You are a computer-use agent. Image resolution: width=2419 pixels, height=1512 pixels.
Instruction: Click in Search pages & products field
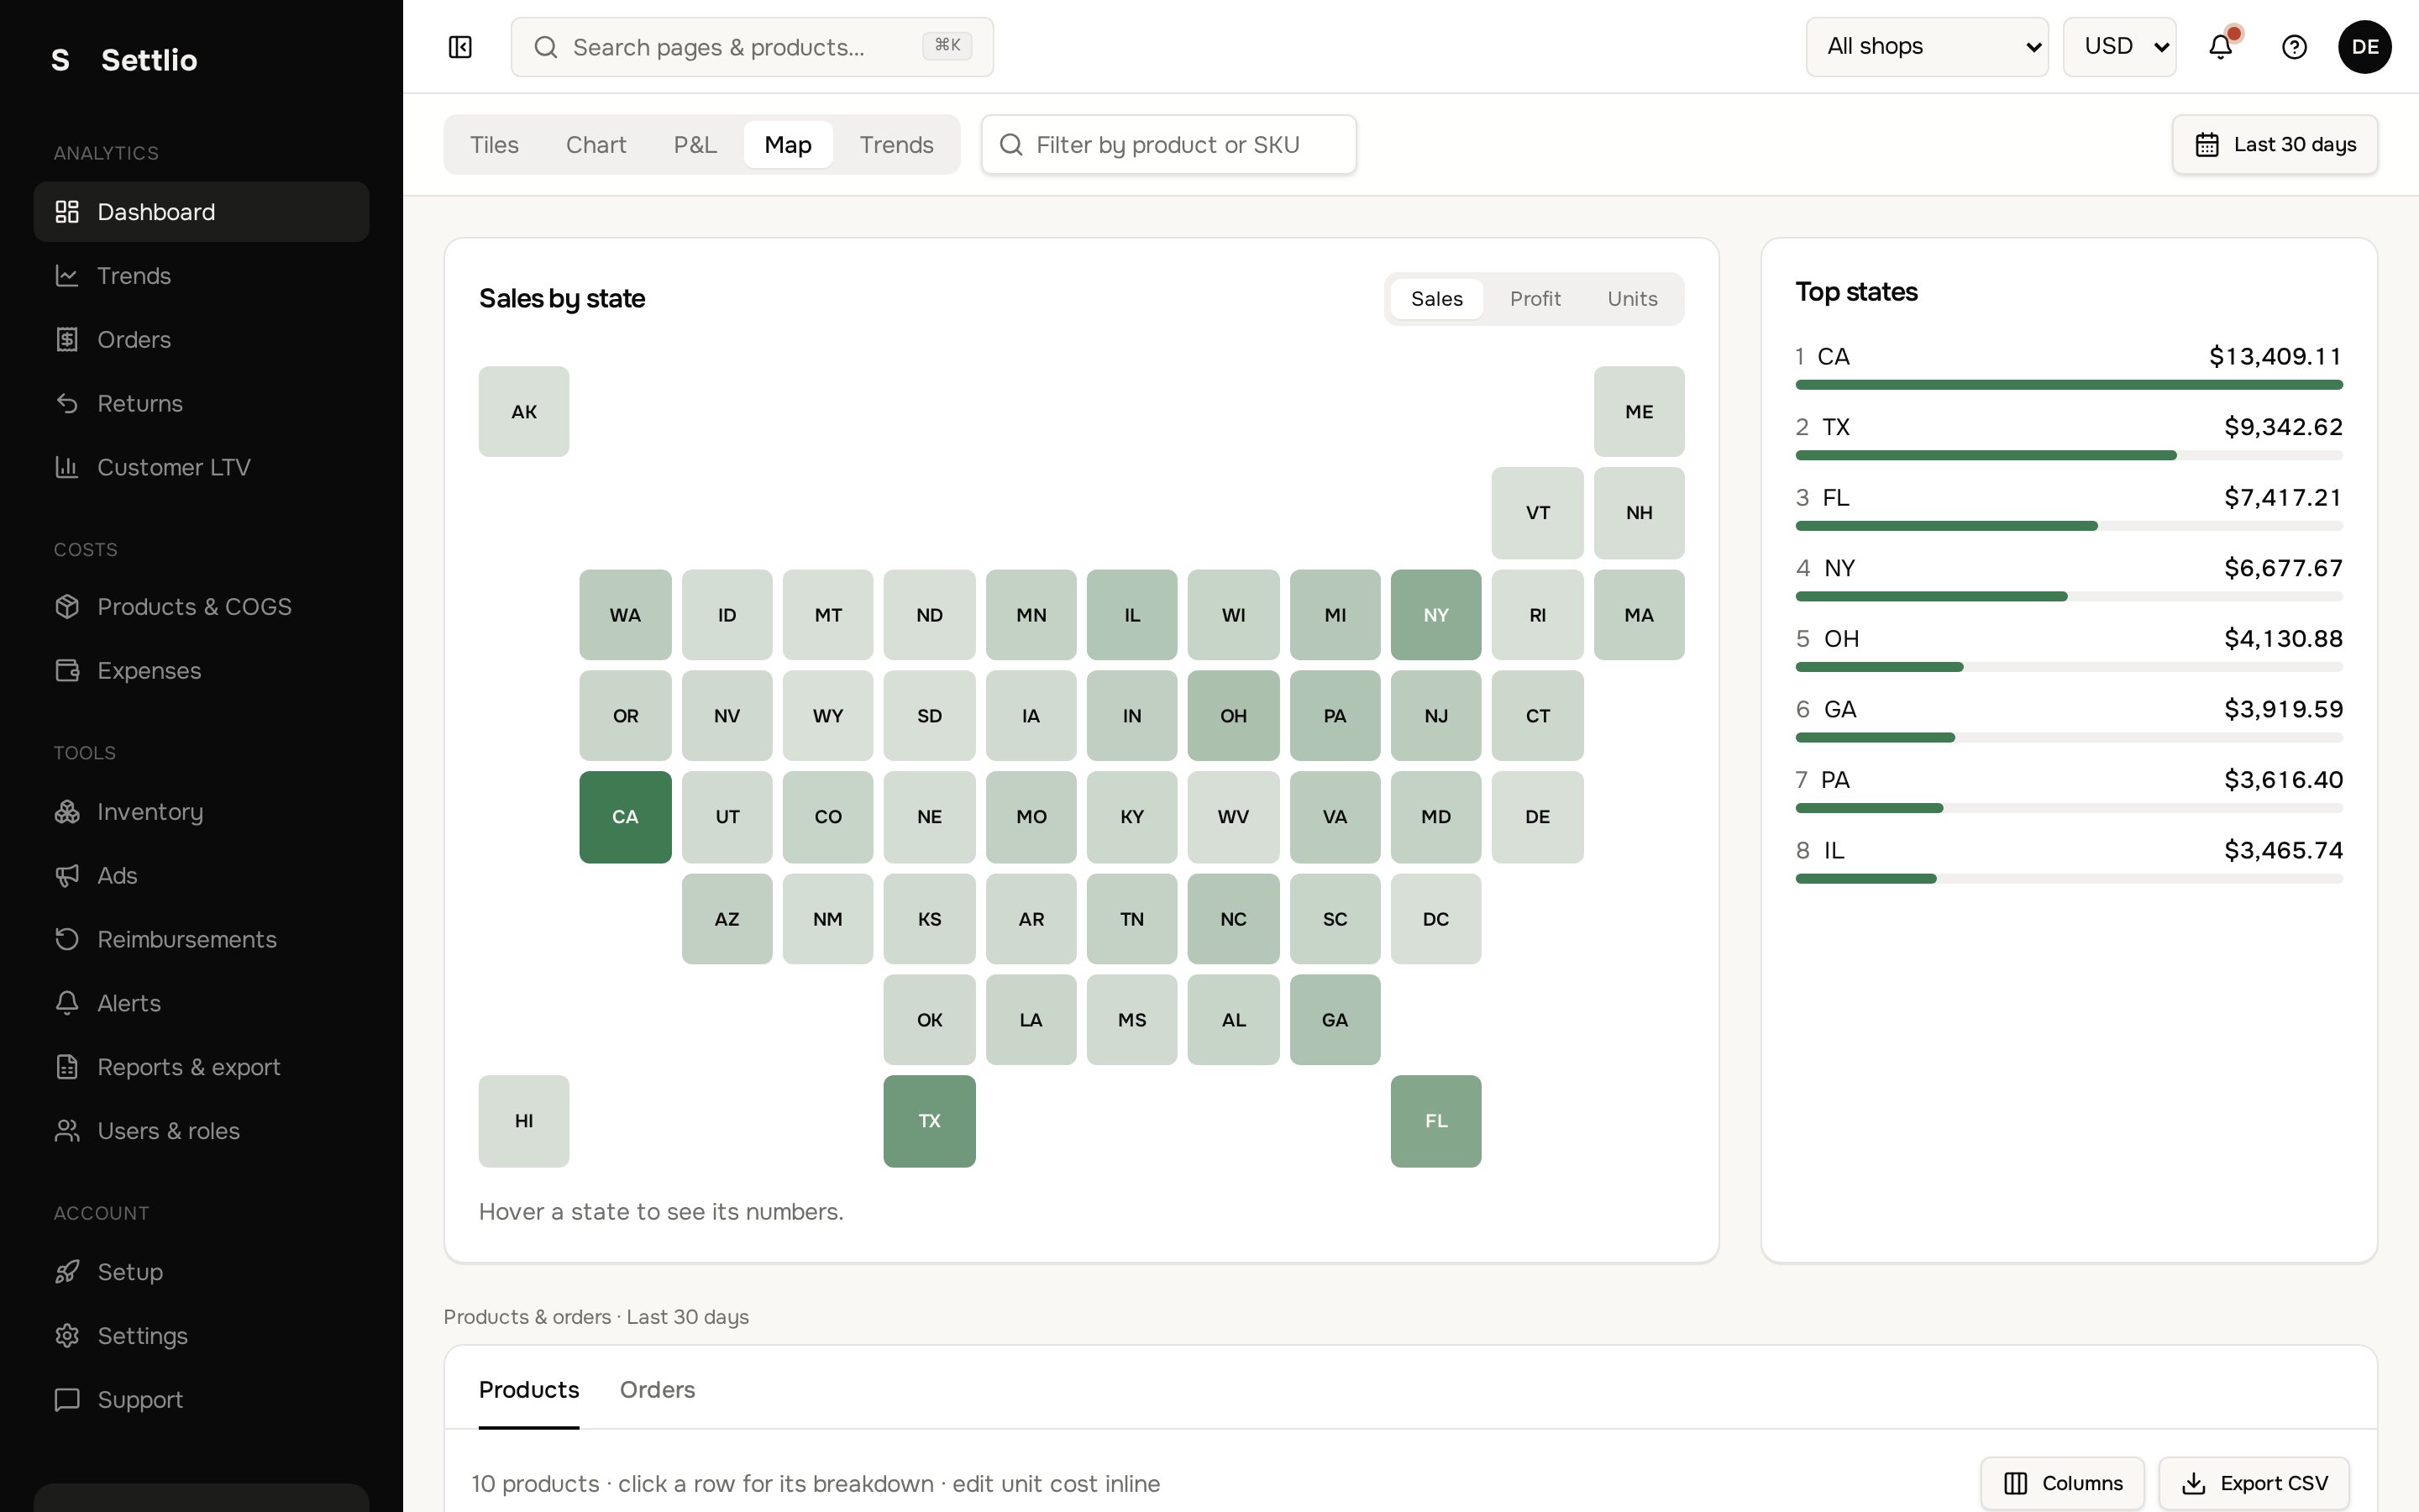[x=752, y=47]
